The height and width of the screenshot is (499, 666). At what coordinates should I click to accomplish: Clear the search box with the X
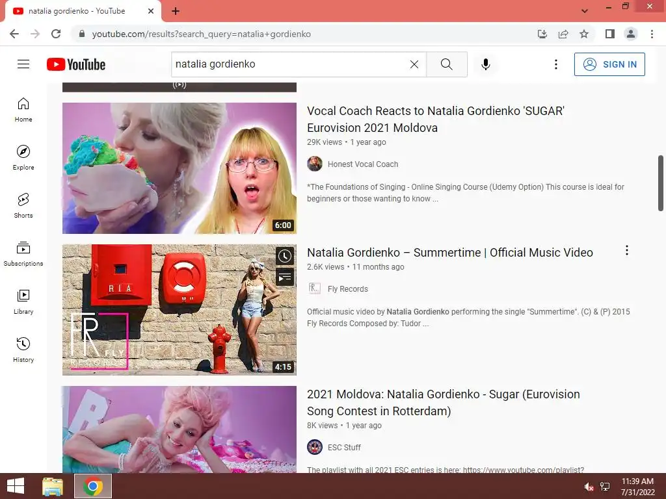(414, 64)
